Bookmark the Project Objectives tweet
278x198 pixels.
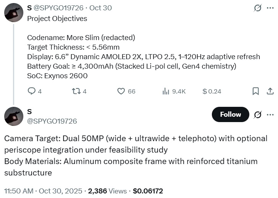click(256, 91)
